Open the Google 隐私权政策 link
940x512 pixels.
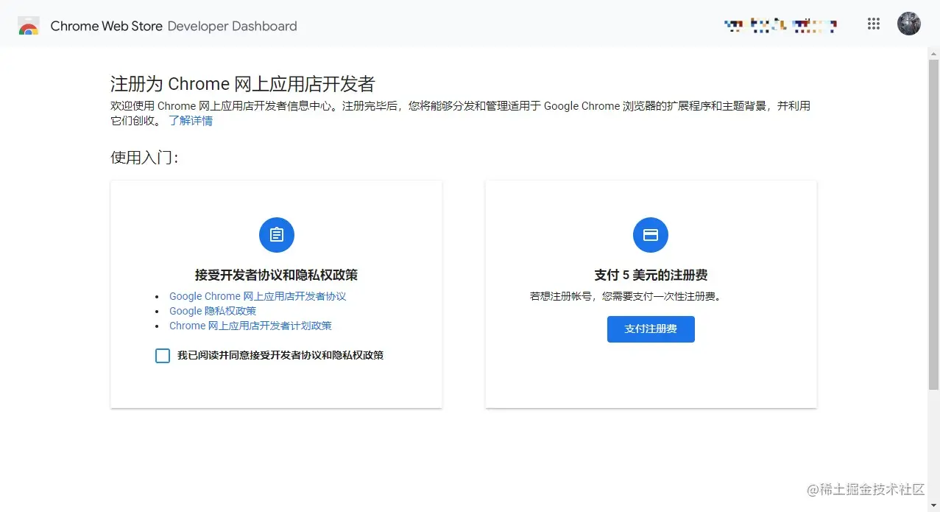(213, 311)
